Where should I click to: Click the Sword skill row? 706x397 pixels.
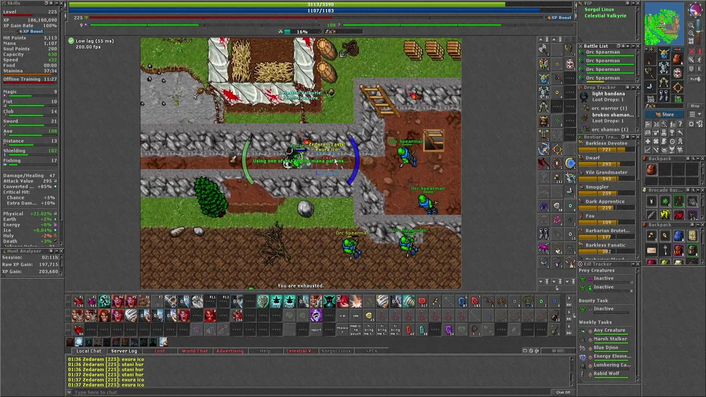coord(30,122)
